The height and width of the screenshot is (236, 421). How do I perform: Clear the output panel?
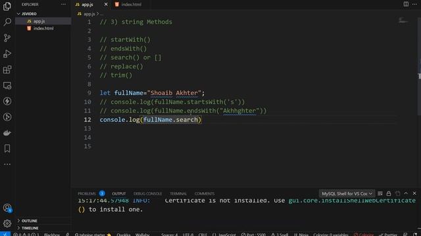click(380, 193)
